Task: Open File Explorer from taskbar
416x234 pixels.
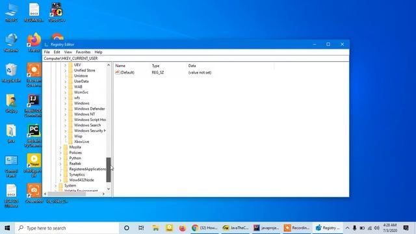Action: tap(155, 228)
